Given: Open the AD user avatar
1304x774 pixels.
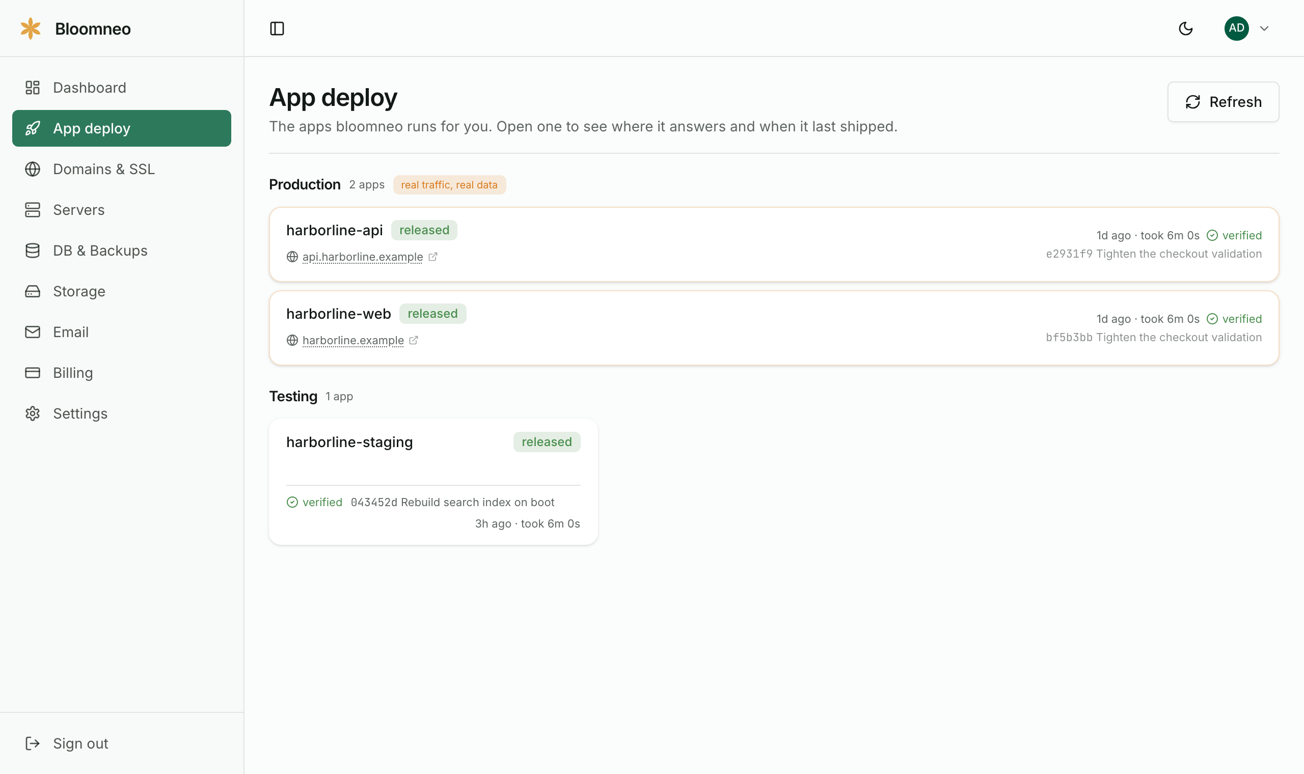Looking at the screenshot, I should [x=1236, y=28].
